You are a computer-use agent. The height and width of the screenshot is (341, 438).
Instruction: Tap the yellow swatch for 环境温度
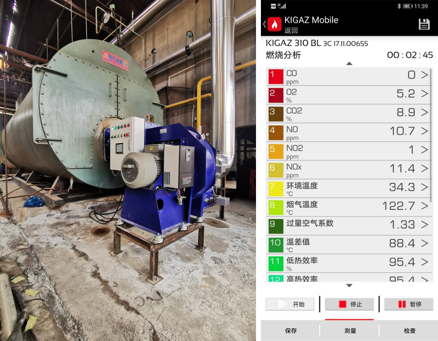coord(276,189)
